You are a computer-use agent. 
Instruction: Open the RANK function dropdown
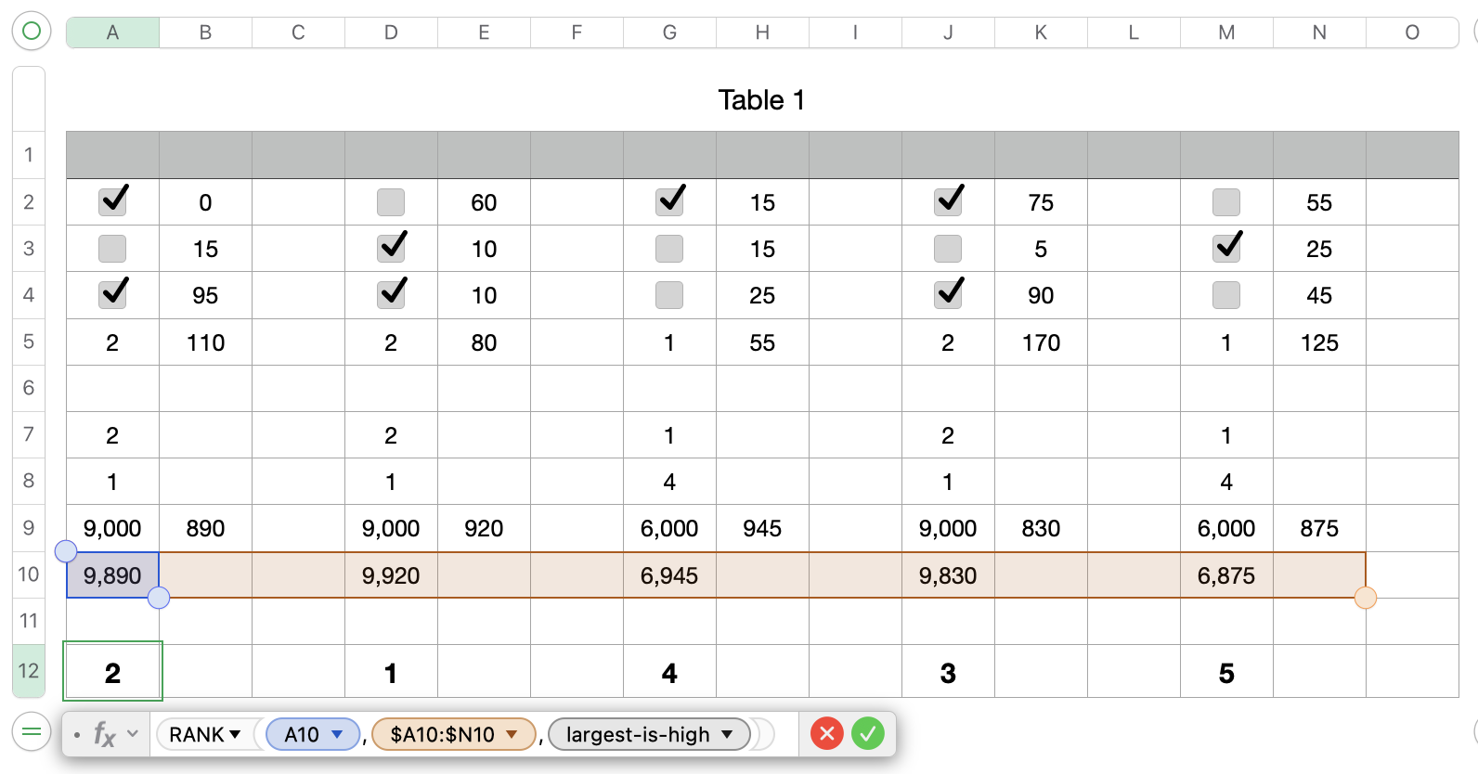235,734
